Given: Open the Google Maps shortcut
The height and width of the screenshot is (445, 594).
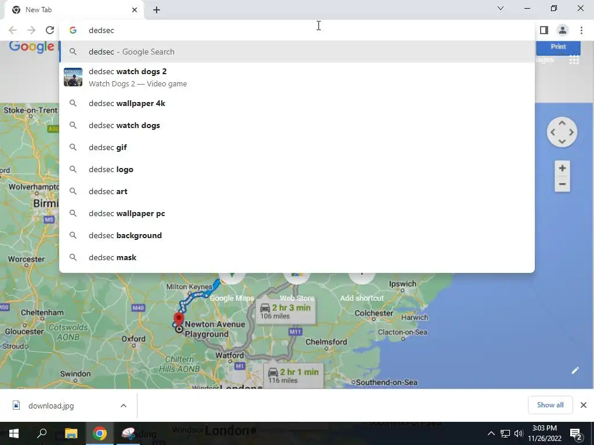Looking at the screenshot, I should (x=232, y=287).
